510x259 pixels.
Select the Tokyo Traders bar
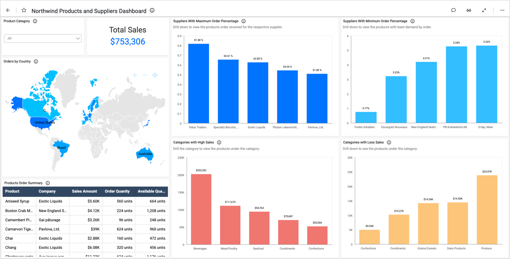click(198, 83)
